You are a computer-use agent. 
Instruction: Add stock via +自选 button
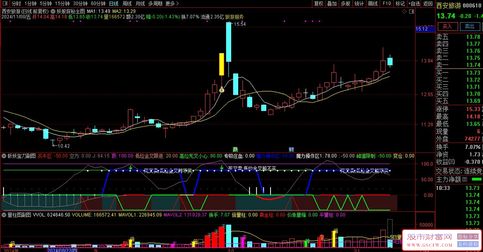413,4
